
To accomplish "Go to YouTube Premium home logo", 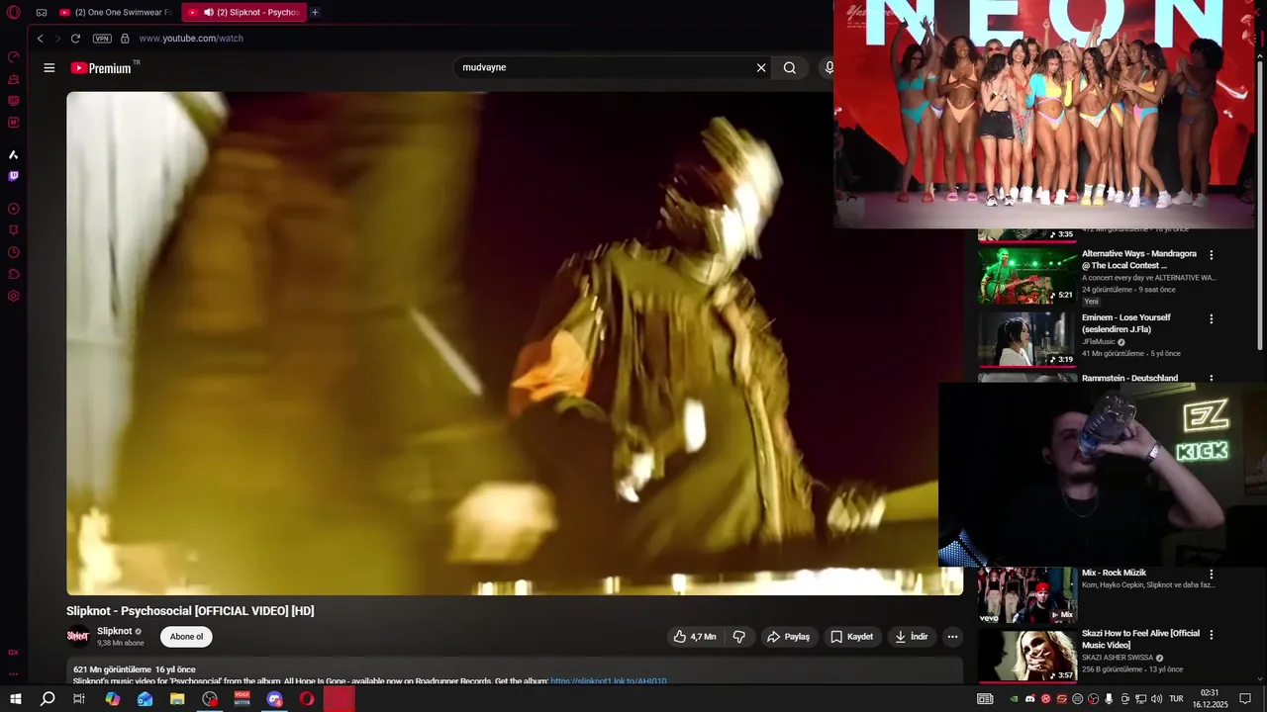I will [x=102, y=68].
